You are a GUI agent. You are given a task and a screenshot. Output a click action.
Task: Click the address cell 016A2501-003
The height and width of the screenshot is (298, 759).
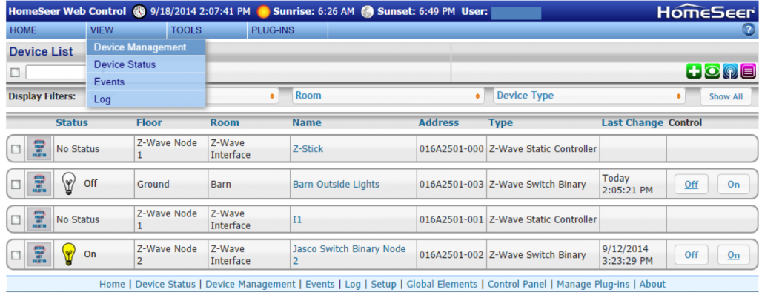click(x=451, y=185)
